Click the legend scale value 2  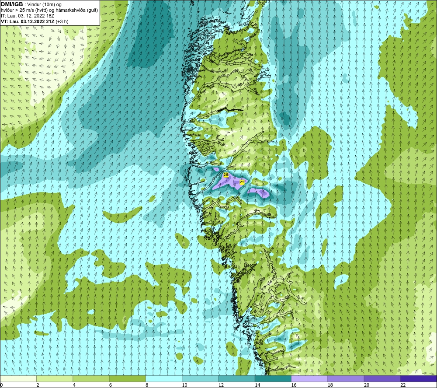pyautogui.click(x=38, y=385)
